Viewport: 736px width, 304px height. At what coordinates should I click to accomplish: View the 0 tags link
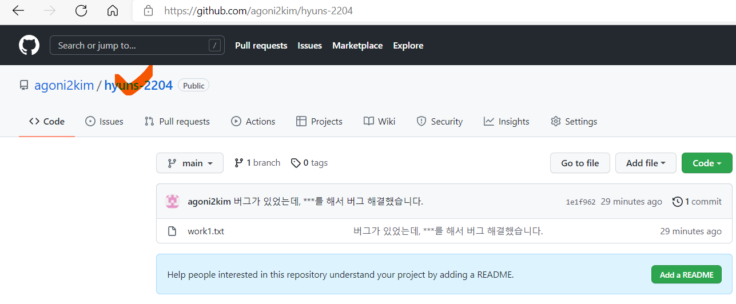point(309,163)
